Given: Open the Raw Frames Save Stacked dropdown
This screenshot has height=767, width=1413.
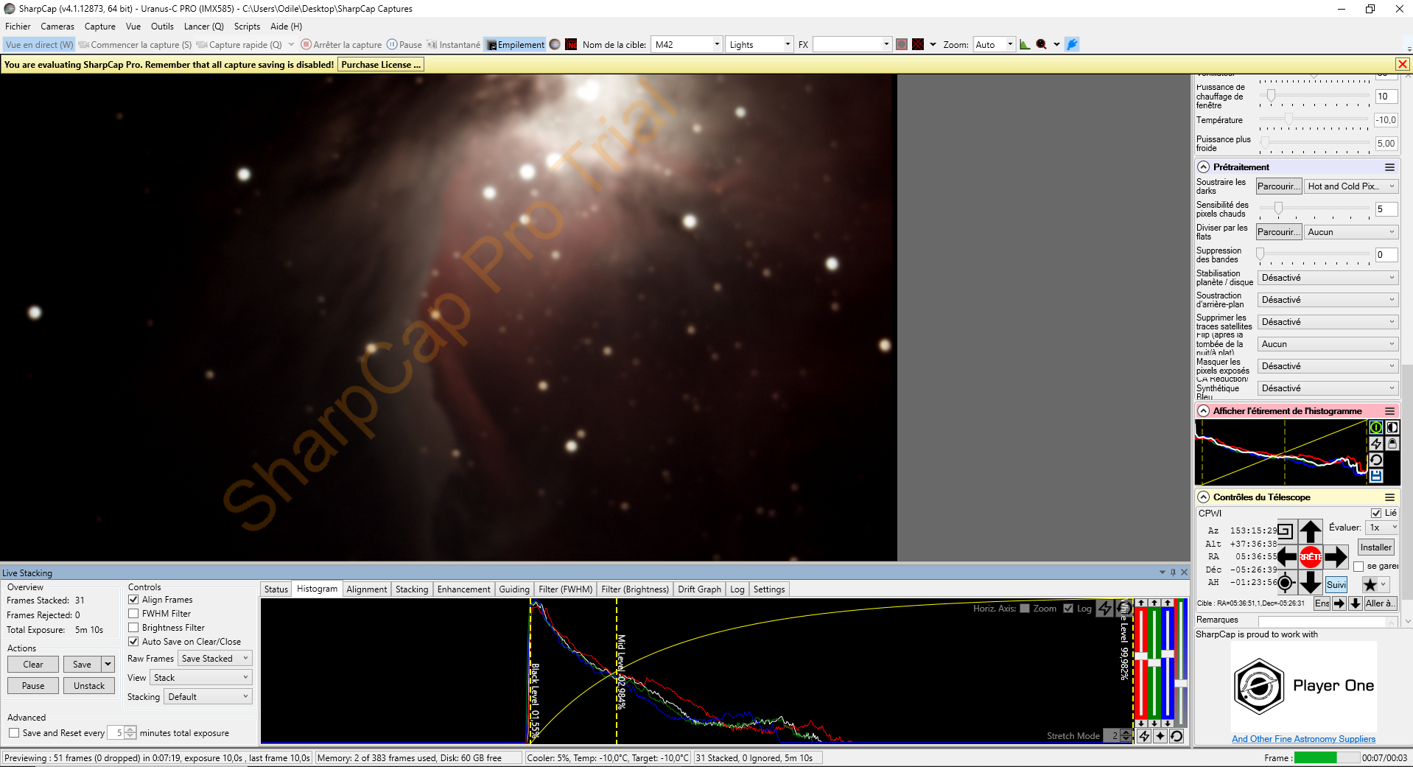Looking at the screenshot, I should pos(215,659).
